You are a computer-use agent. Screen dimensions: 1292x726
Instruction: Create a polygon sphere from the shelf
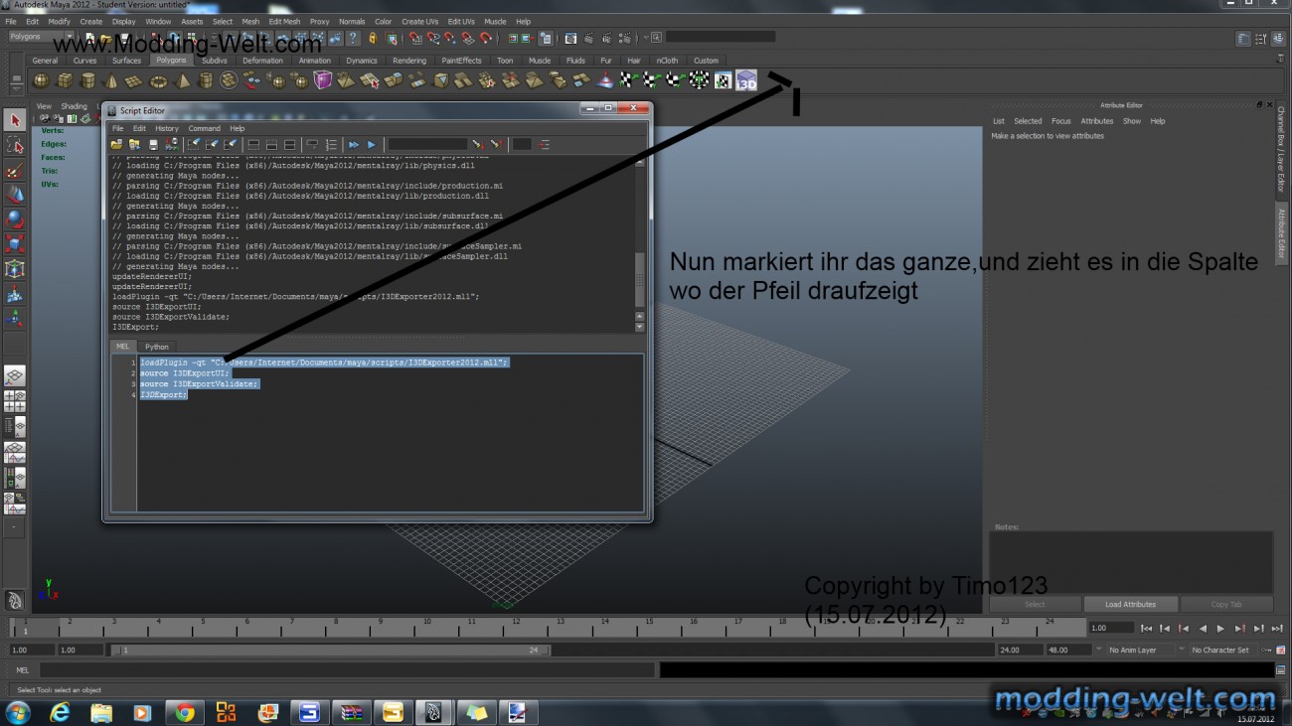42,80
